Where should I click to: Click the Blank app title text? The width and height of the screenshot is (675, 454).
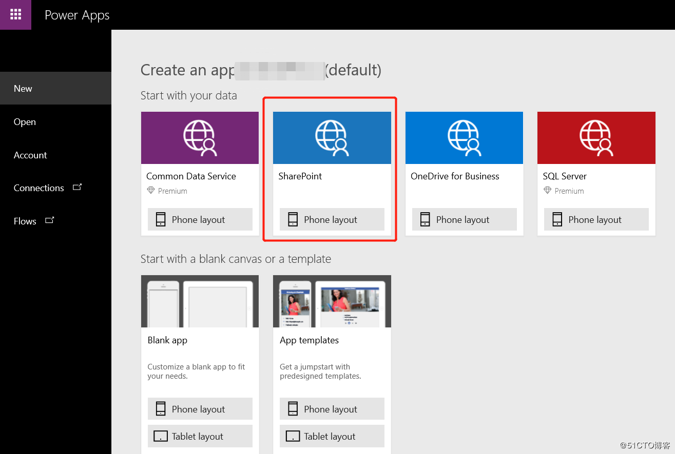(x=167, y=340)
